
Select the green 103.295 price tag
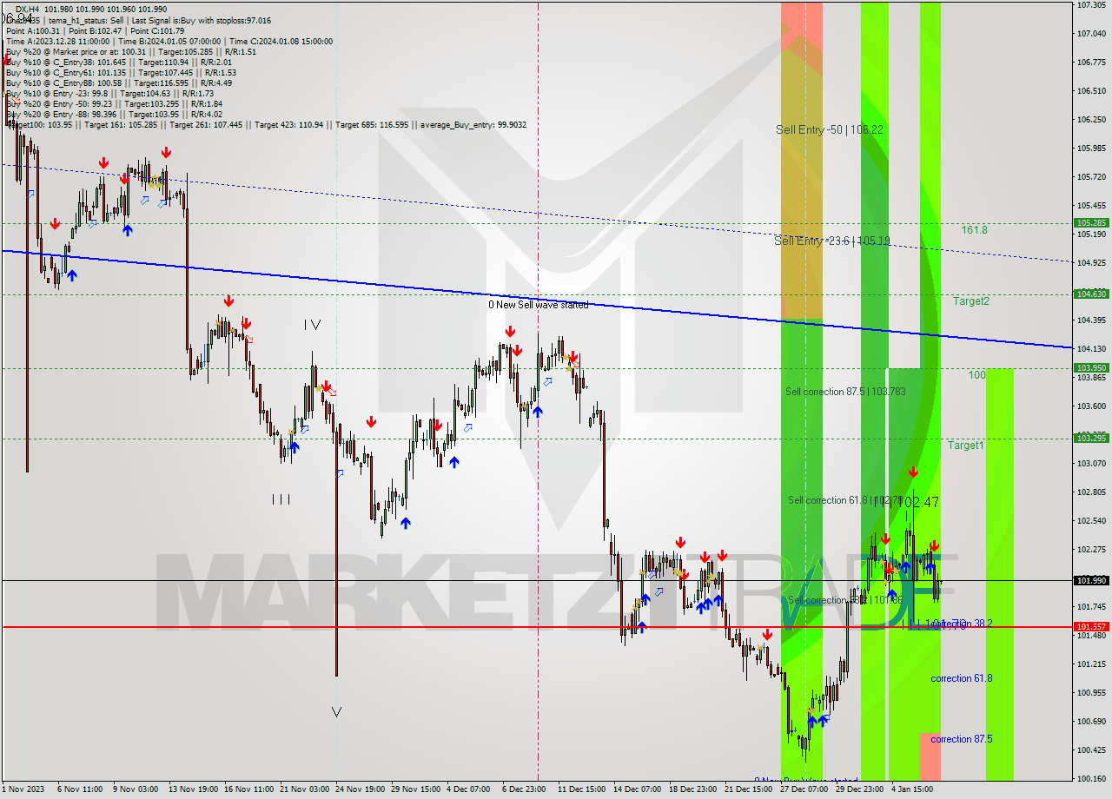click(x=1091, y=439)
